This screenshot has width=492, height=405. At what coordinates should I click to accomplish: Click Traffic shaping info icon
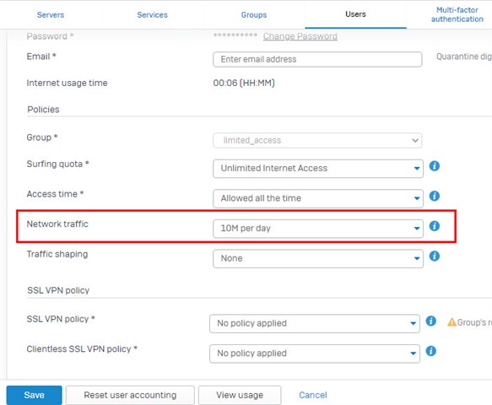coord(435,256)
